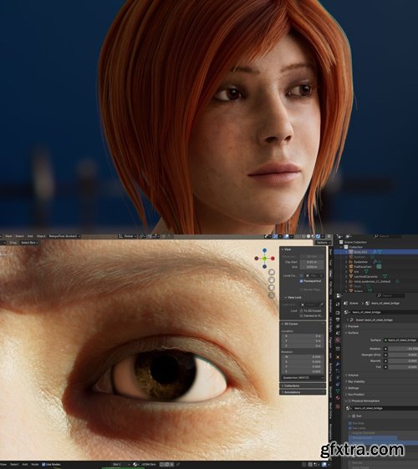Select Scene Collection in outliner
Image resolution: width=418 pixels, height=469 pixels.
(x=355, y=242)
